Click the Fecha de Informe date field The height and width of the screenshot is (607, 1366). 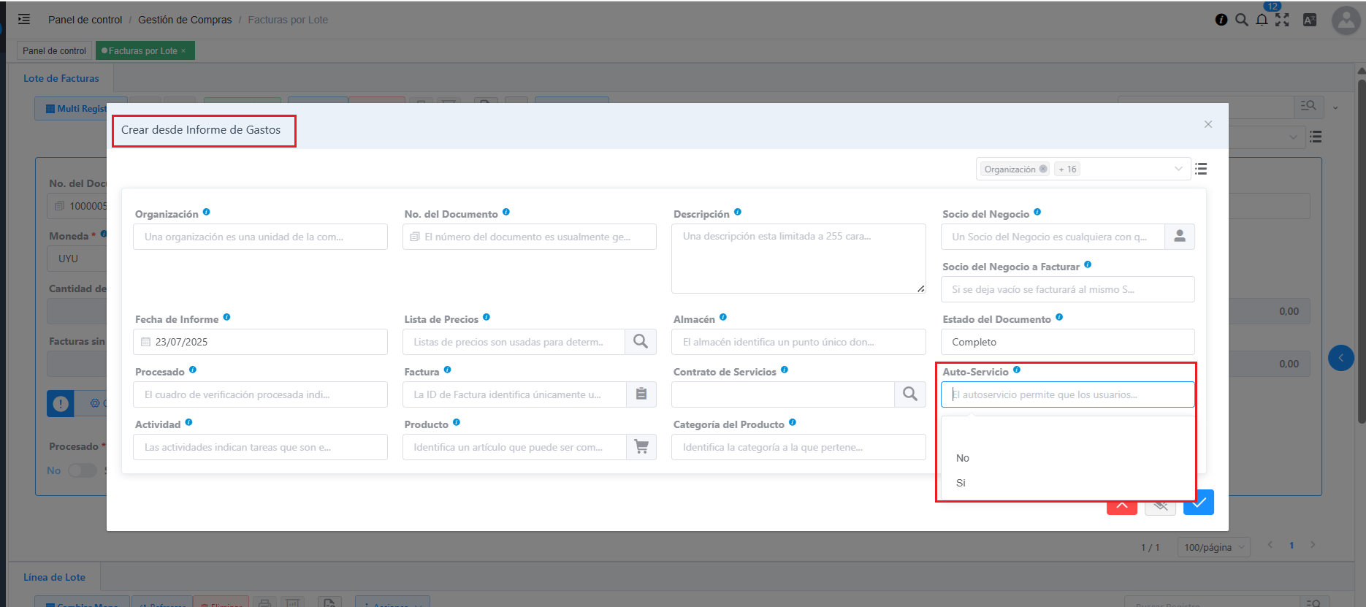(260, 342)
